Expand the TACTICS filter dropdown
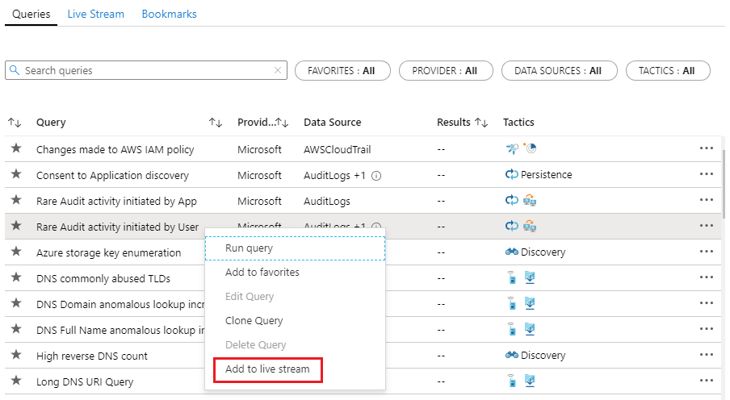Viewport: 730px width, 400px height. click(x=667, y=71)
